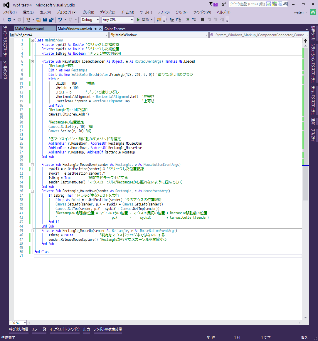Click the previous bookmark icon
This screenshot has width=318, height=341.
pos(209,20)
